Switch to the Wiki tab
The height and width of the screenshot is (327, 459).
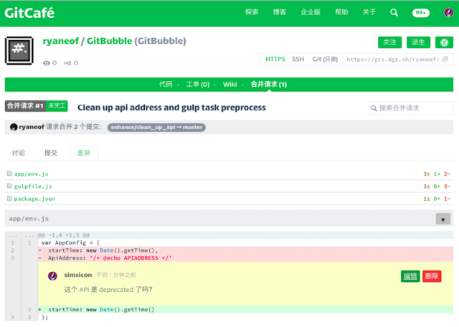229,85
